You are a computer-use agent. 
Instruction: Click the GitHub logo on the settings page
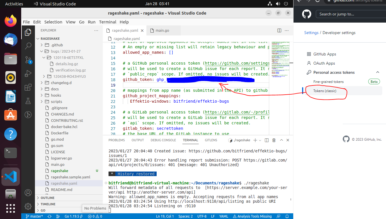pyautogui.click(x=306, y=14)
